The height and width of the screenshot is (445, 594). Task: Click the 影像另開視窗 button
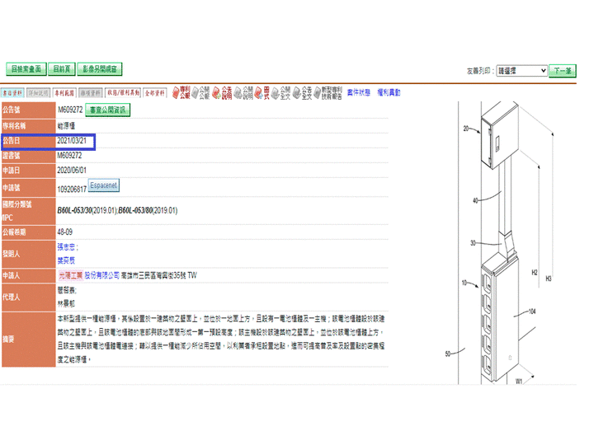[x=100, y=69]
